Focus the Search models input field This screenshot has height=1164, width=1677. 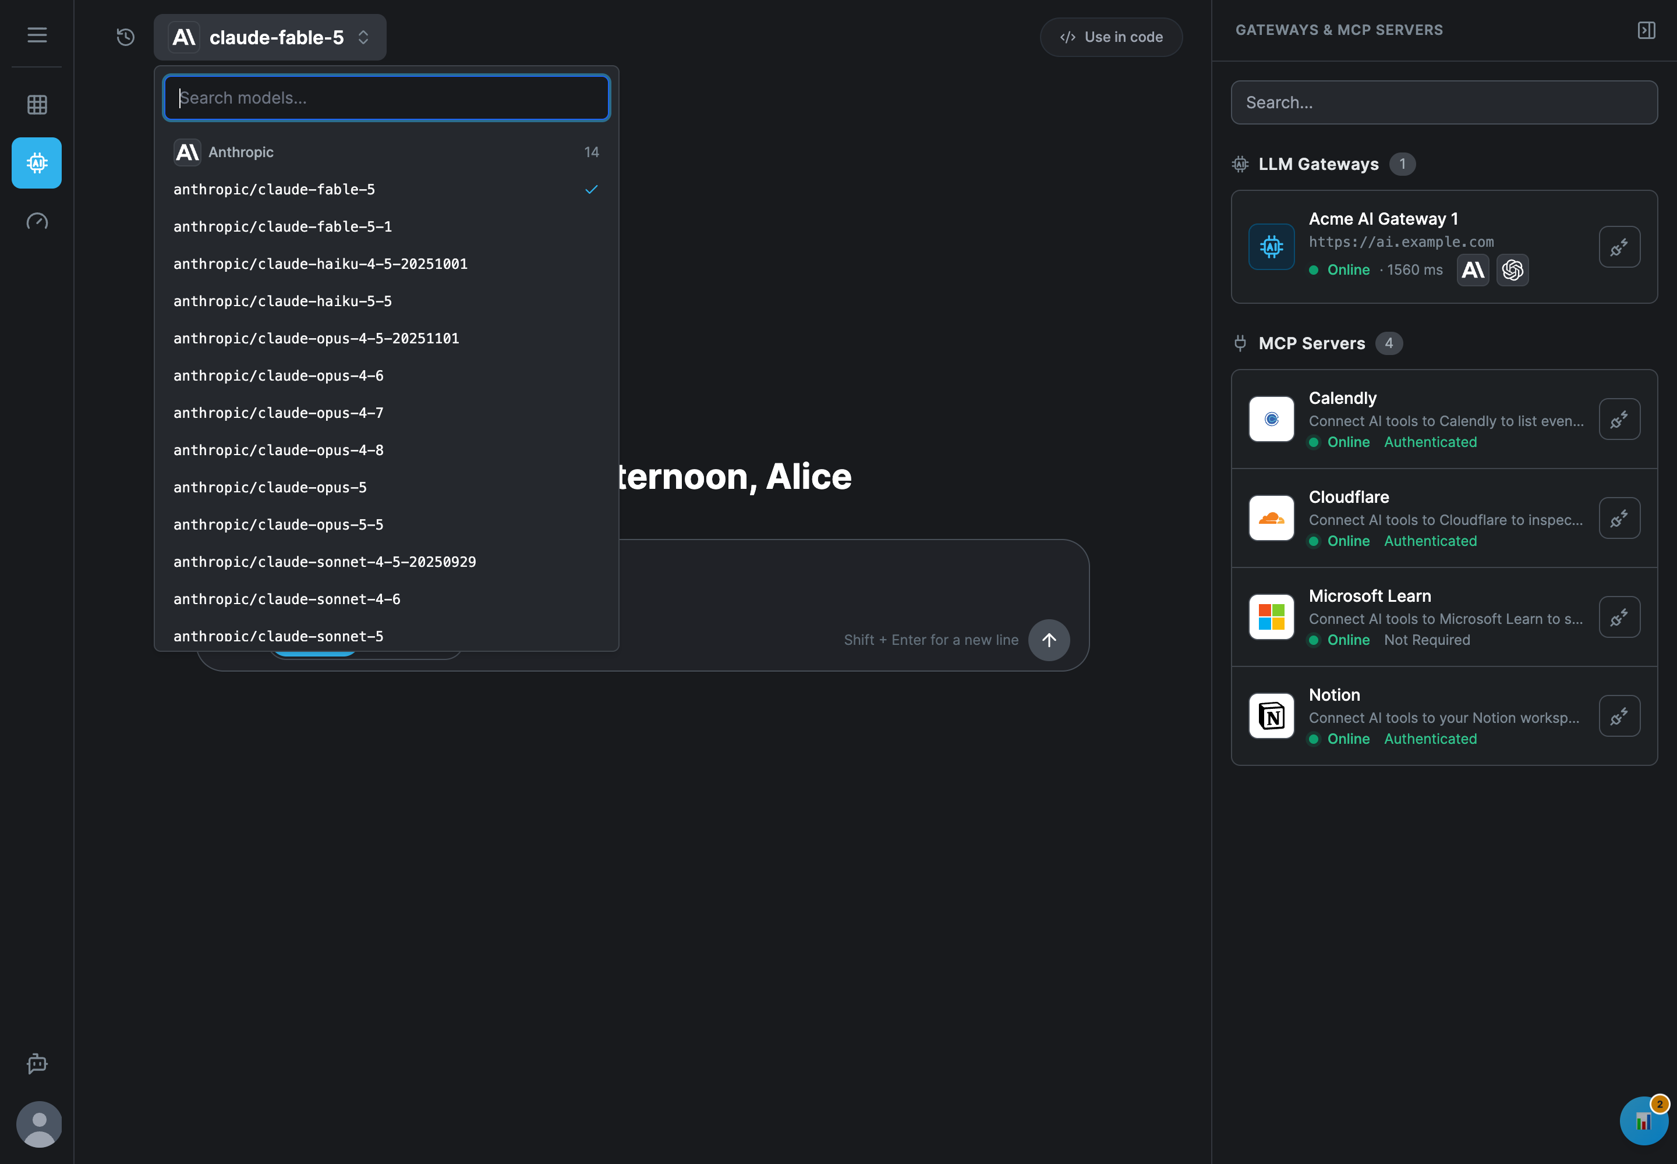[x=386, y=98]
